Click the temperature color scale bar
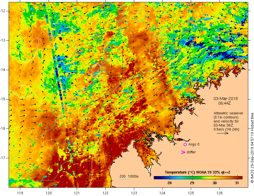The width and height of the screenshot is (254, 196). [198, 178]
